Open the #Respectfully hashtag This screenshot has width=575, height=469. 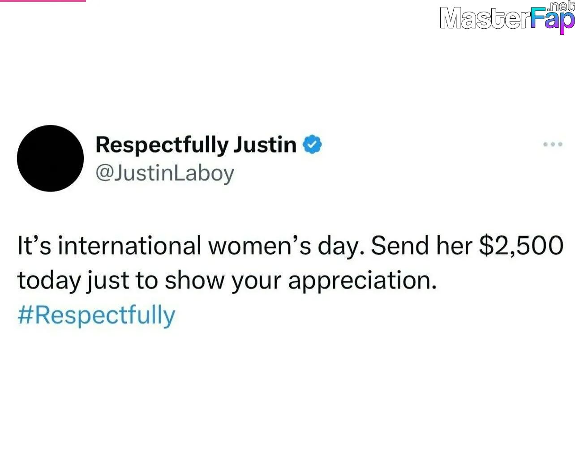click(96, 316)
